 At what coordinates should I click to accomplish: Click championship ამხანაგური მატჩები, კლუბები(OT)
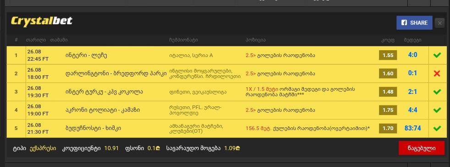point(196,128)
